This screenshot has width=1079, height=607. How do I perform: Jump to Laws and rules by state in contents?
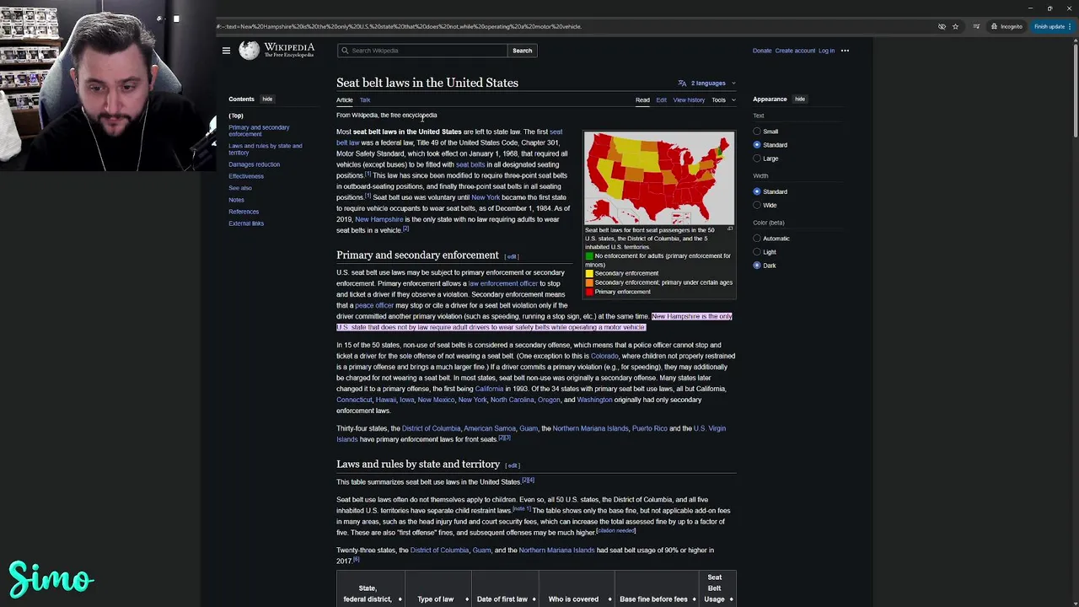pyautogui.click(x=265, y=149)
